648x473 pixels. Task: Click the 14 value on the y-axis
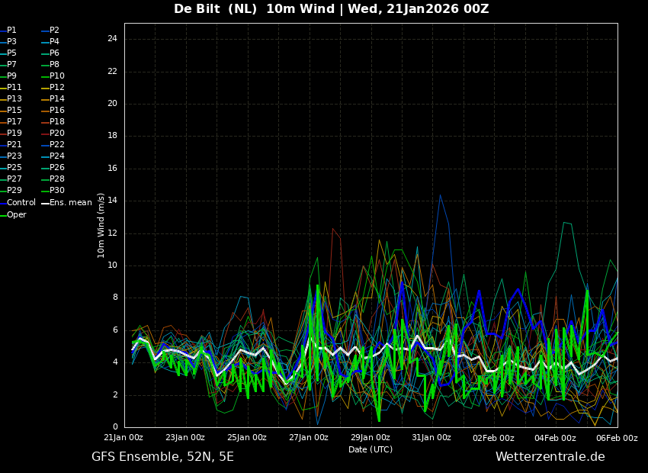coord(111,201)
